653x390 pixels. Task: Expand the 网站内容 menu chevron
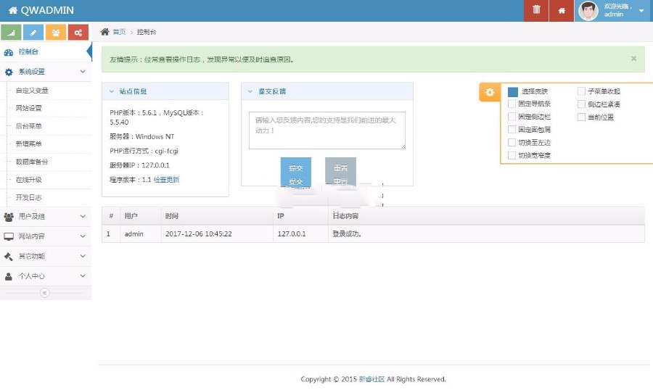click(83, 236)
